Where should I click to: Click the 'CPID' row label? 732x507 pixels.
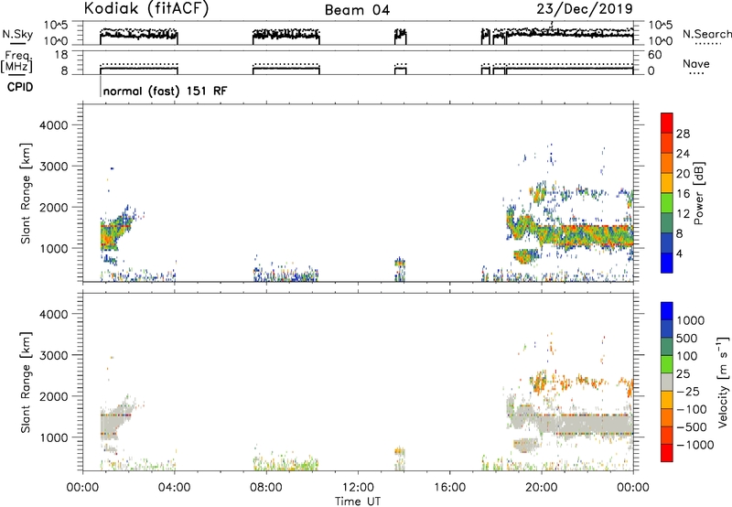click(20, 87)
